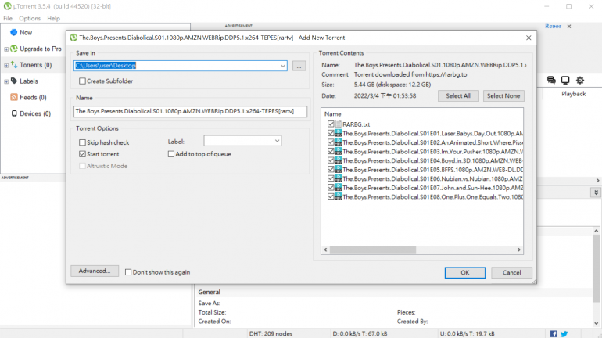Click the RARBG.txt file icon
The height and width of the screenshot is (338, 602).
[339, 124]
